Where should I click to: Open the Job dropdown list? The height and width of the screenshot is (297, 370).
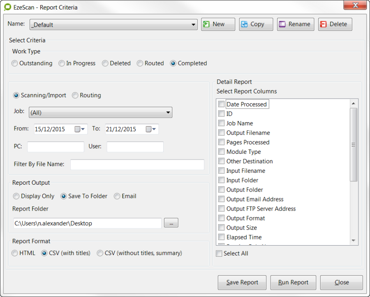168,112
